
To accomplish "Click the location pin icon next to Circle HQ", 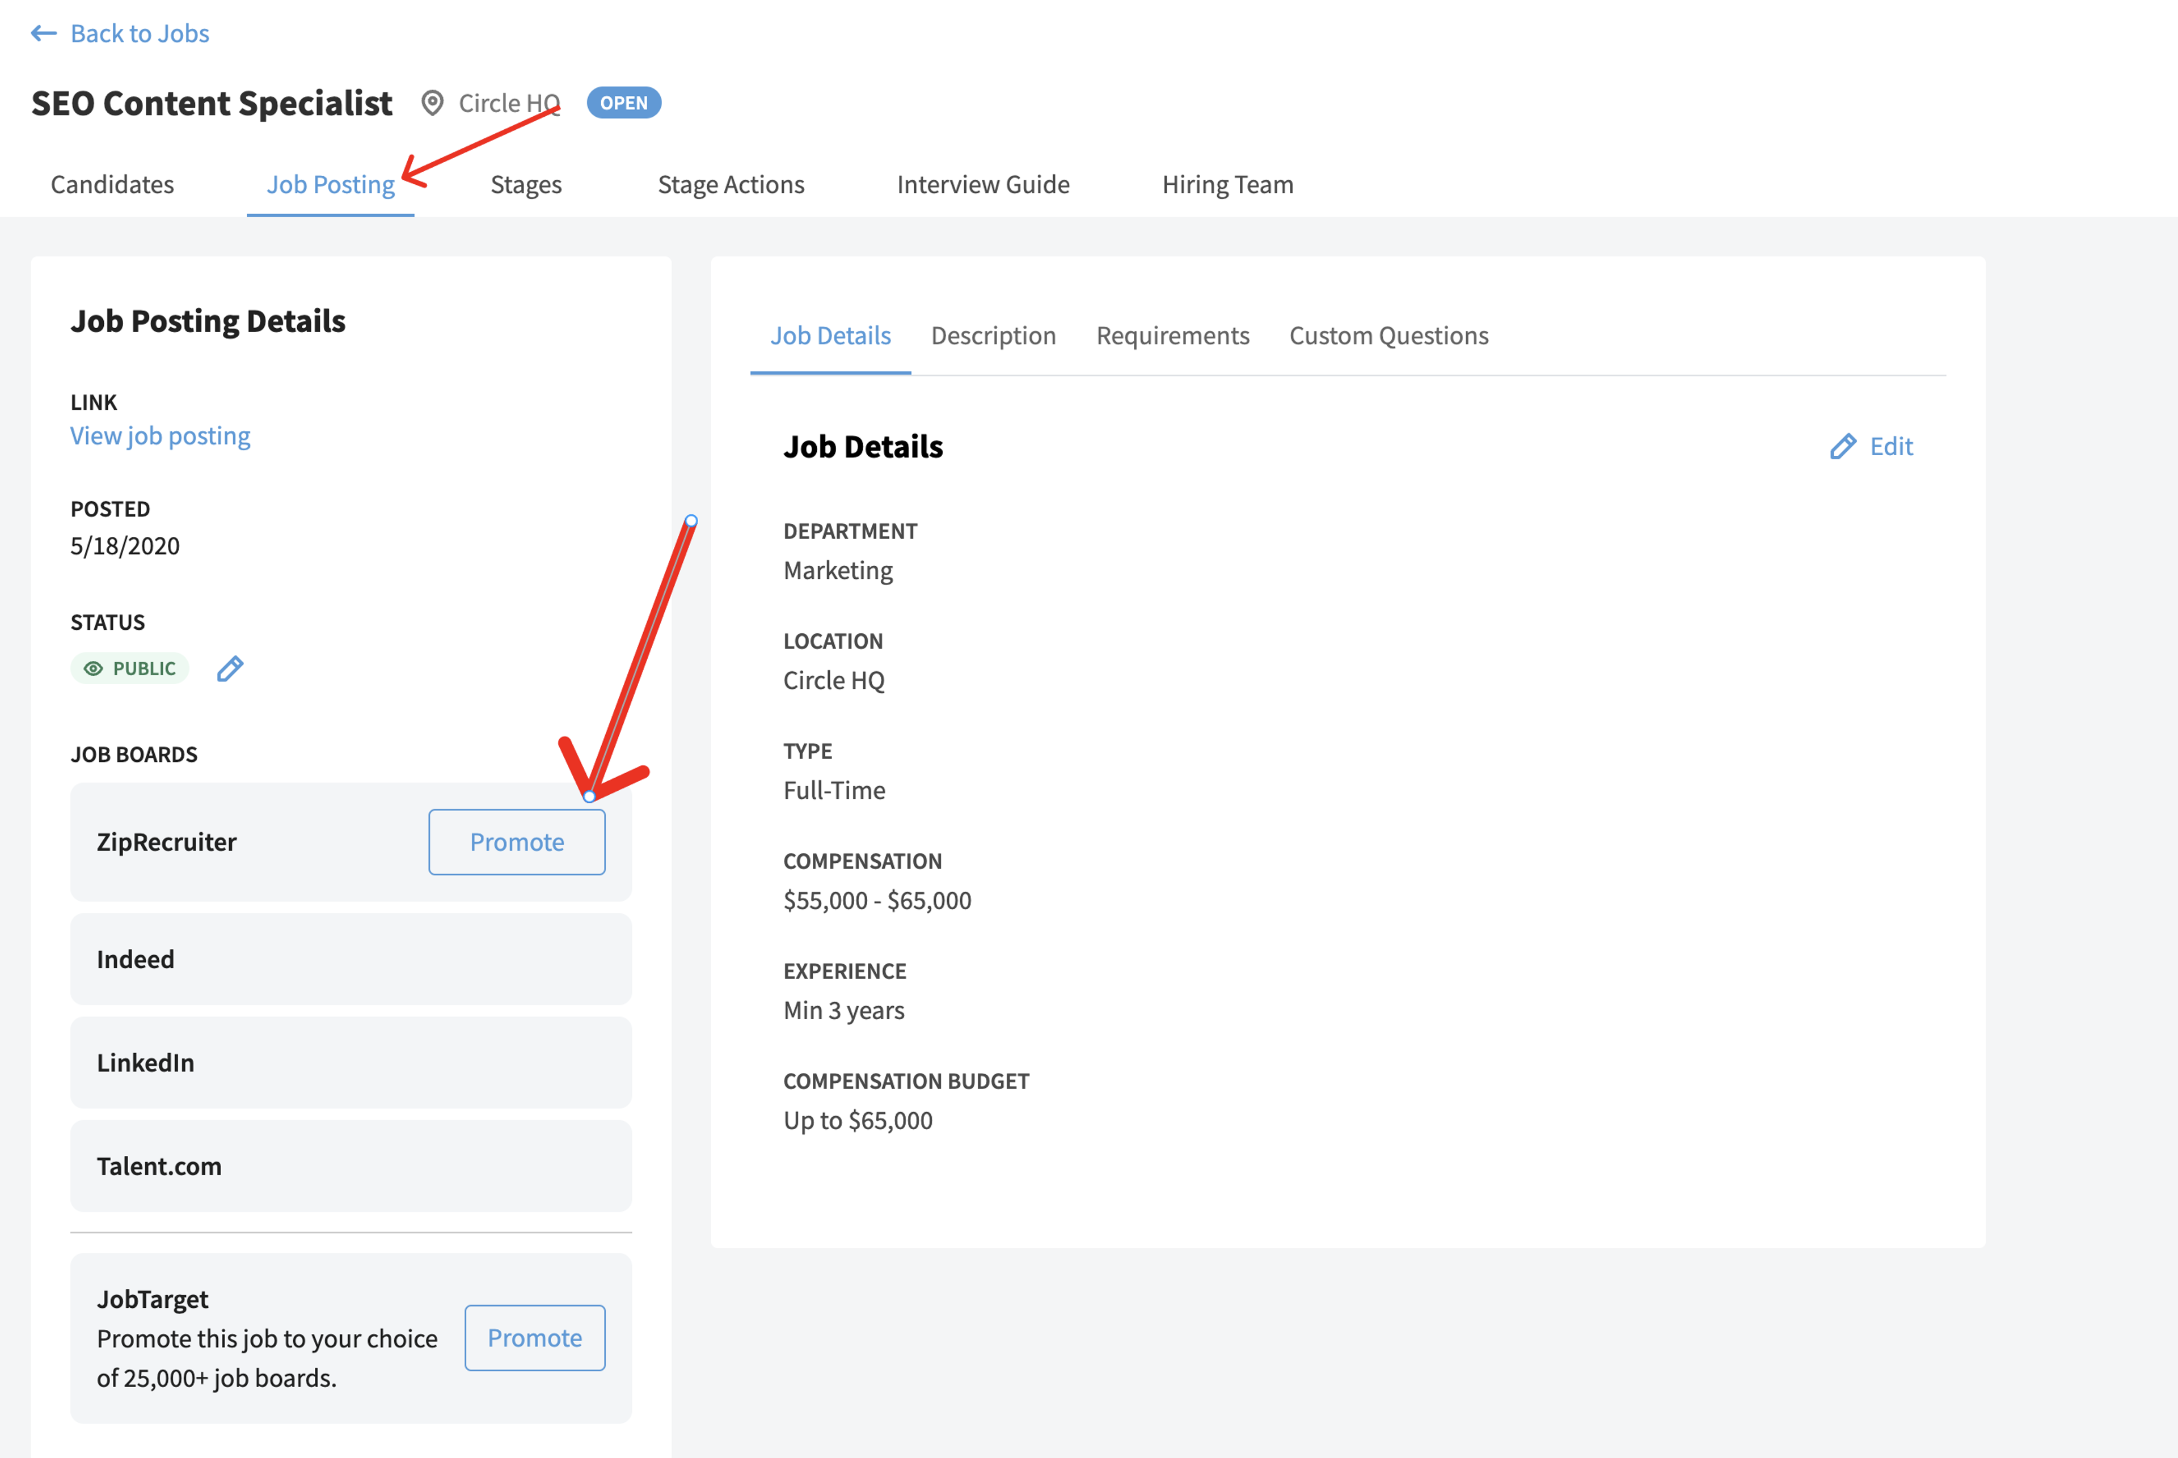I will (x=433, y=103).
